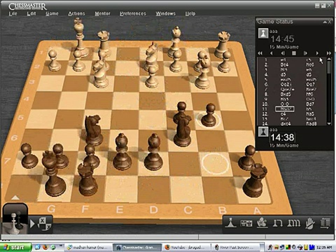Select black move Bd7 in row 10
Image resolution: width=336 pixels, height=252 pixels.
click(x=310, y=104)
